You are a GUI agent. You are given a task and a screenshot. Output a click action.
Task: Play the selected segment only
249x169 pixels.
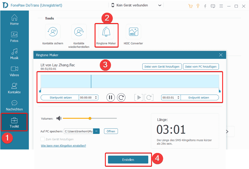click(x=139, y=97)
